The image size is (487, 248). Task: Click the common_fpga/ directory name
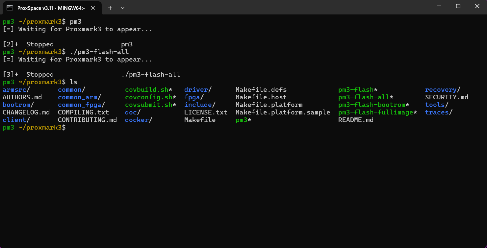click(81, 105)
